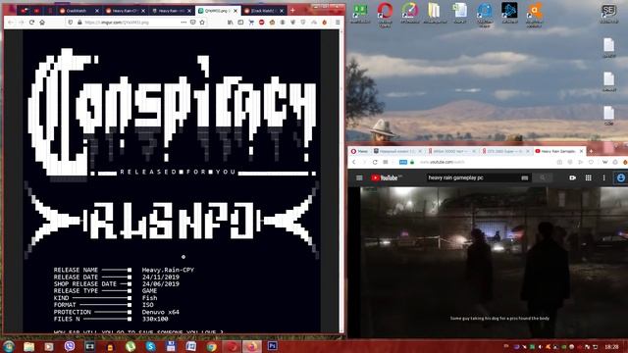
Task: Open the YouTube on-screen keyboard icon
Action: (x=525, y=177)
